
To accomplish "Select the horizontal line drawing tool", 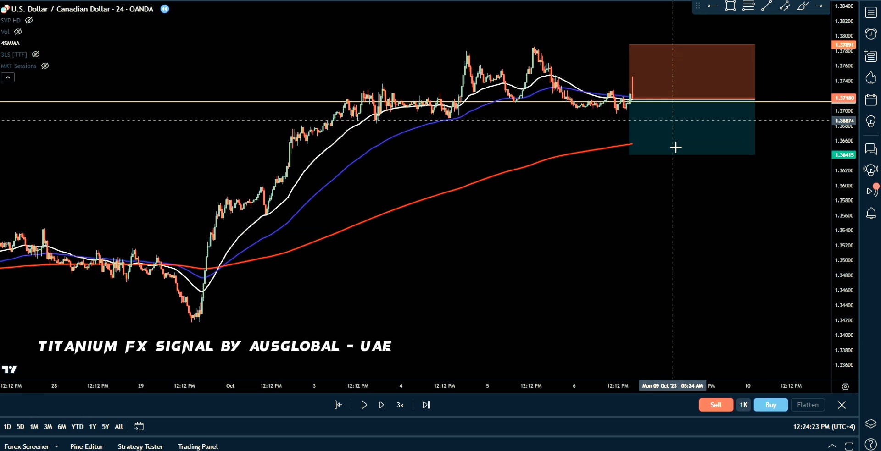I will [x=712, y=6].
